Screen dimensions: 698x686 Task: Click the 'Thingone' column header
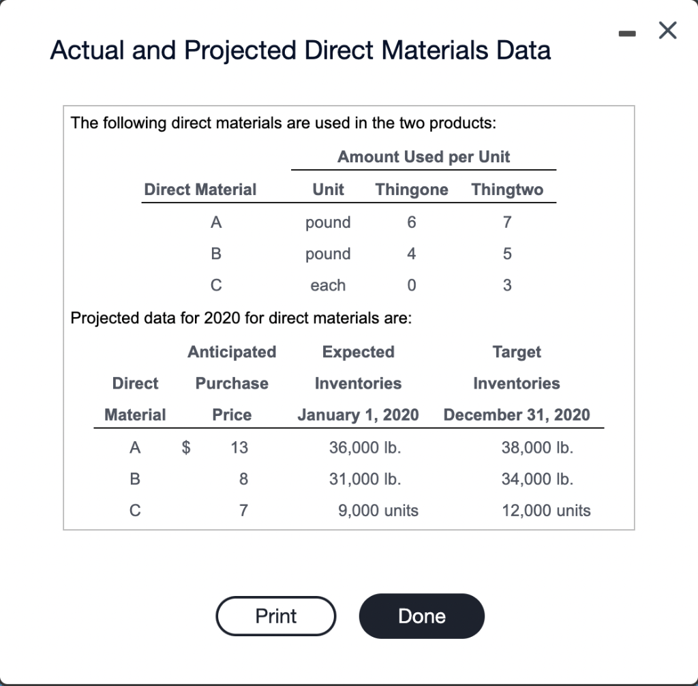click(412, 190)
